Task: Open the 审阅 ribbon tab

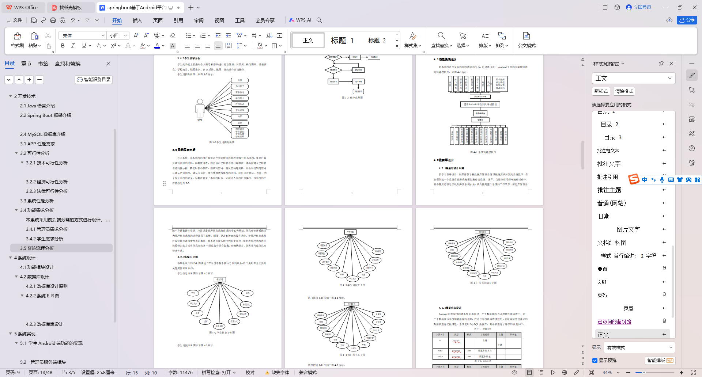Action: (199, 20)
